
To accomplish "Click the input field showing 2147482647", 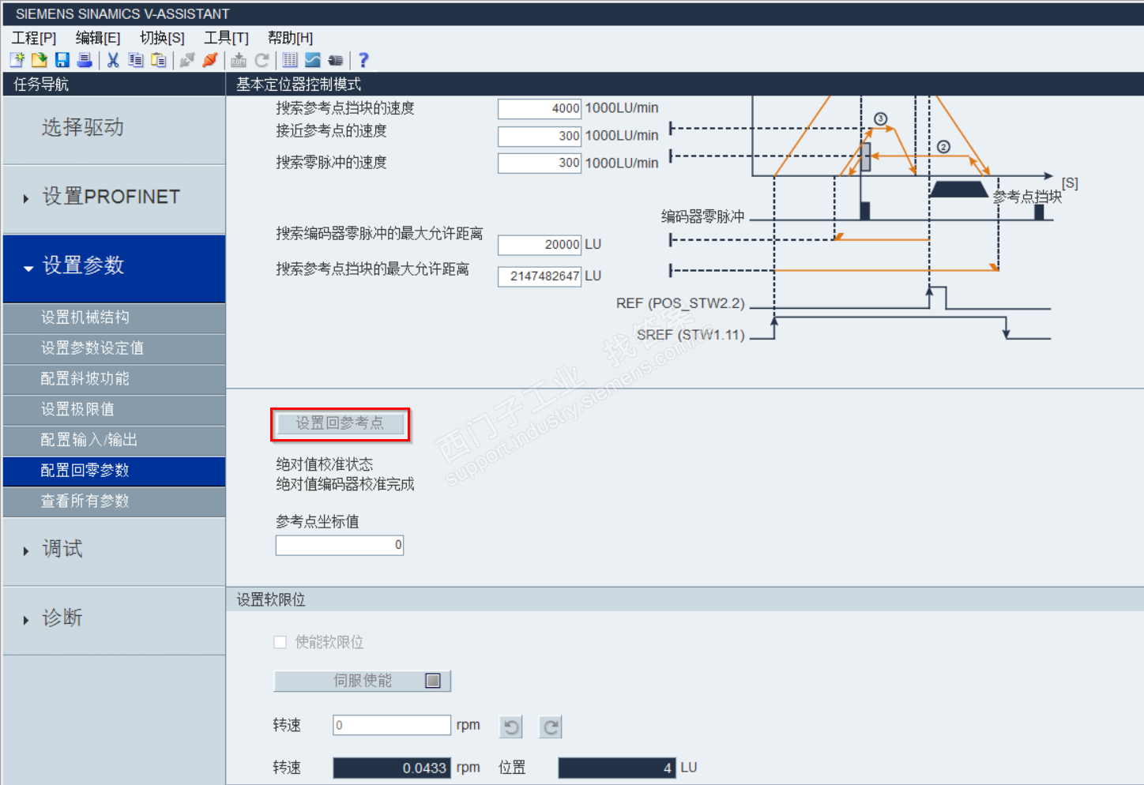I will 540,276.
